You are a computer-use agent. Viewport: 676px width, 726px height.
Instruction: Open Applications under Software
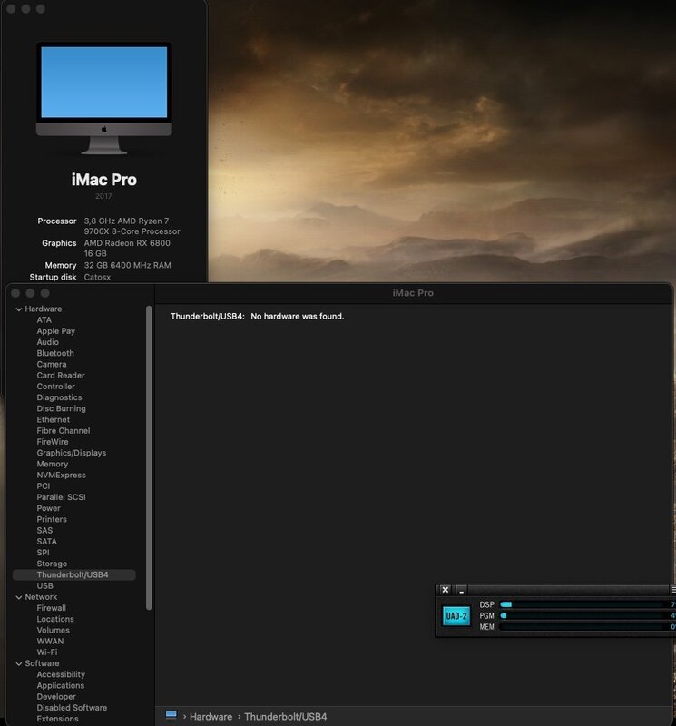click(61, 686)
